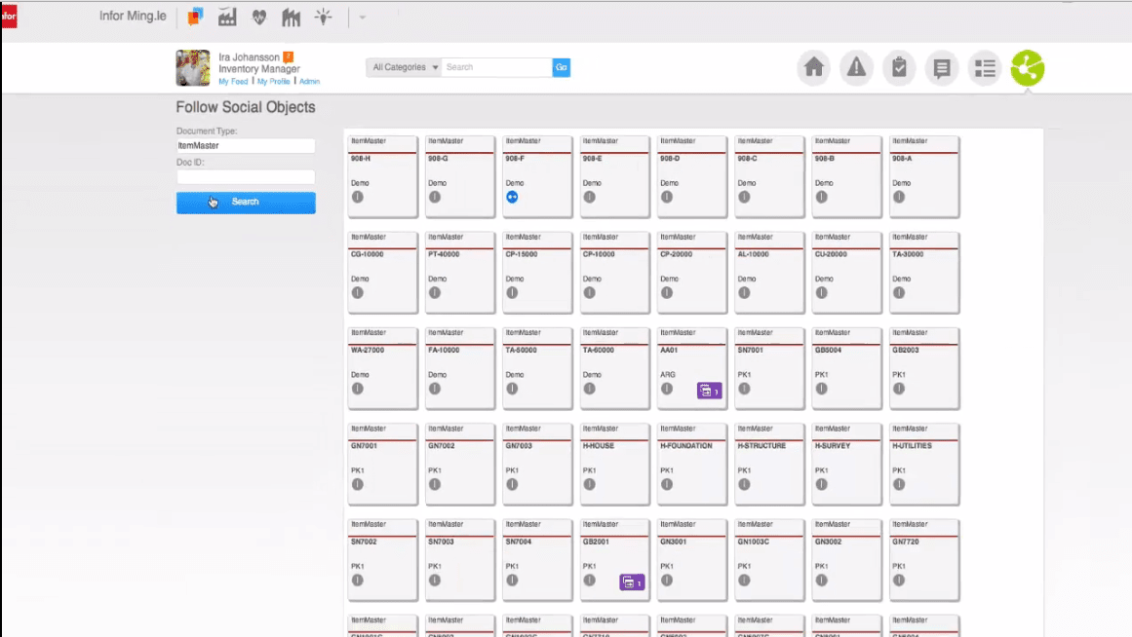Click the purple document badge beside the AA01 card
Viewport: 1132px width, 637px height.
click(x=711, y=390)
